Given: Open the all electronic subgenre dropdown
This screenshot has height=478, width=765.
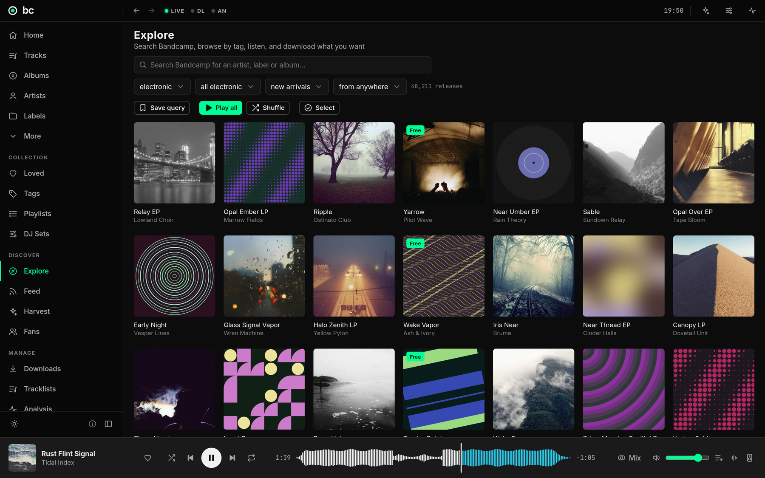Looking at the screenshot, I should click(227, 86).
